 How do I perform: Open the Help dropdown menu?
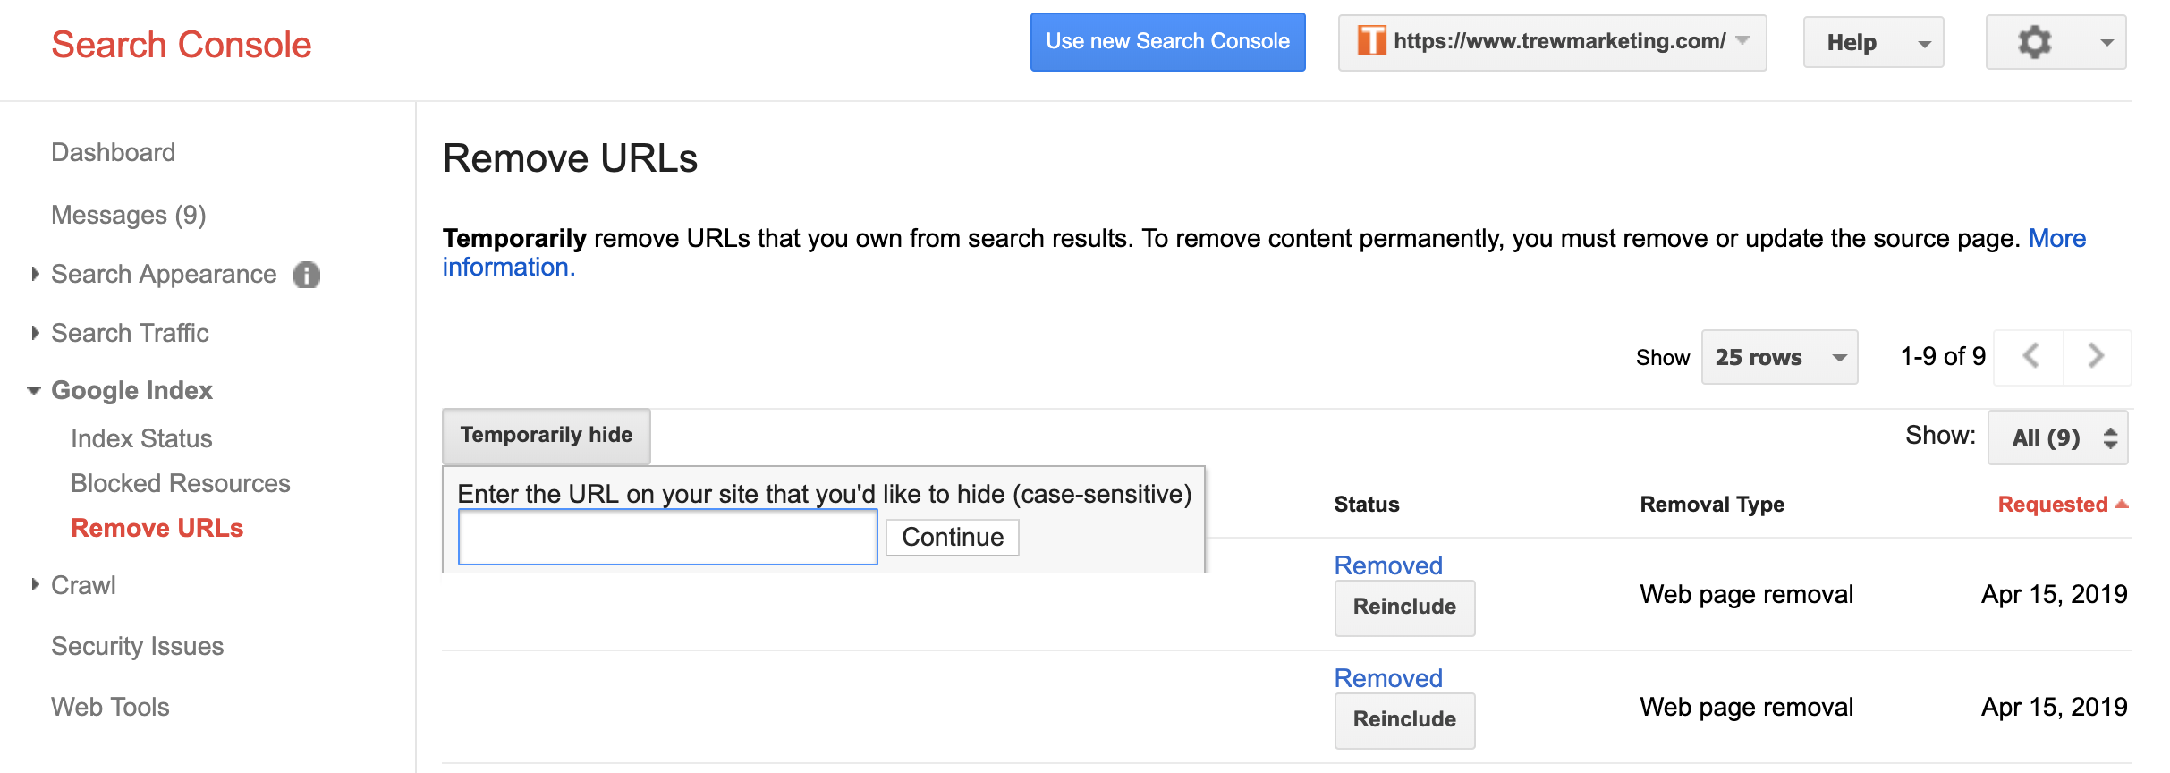1873,42
